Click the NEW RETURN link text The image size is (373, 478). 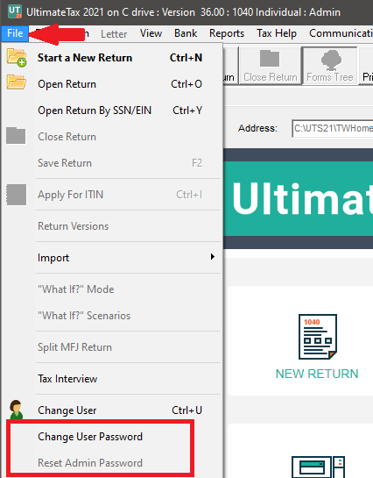317,374
